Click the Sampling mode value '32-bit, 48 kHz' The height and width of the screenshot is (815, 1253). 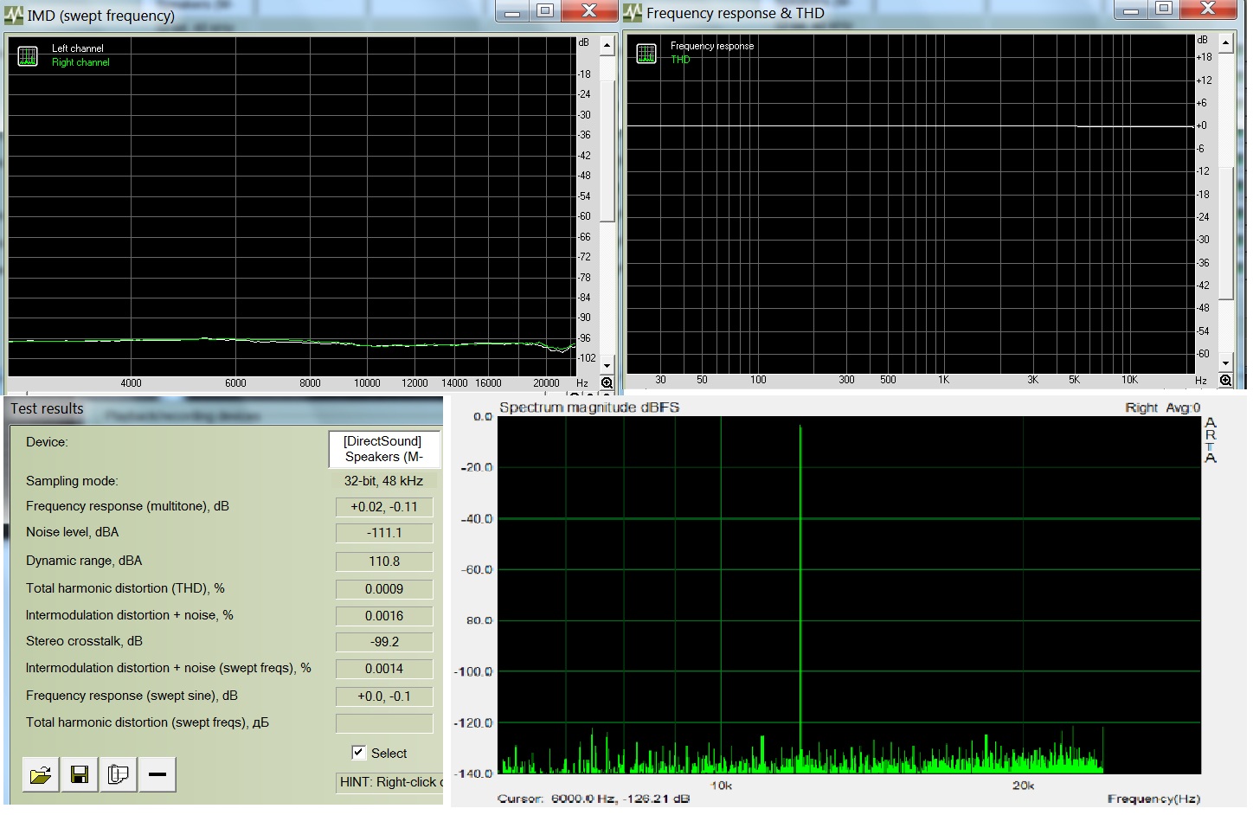click(x=383, y=481)
